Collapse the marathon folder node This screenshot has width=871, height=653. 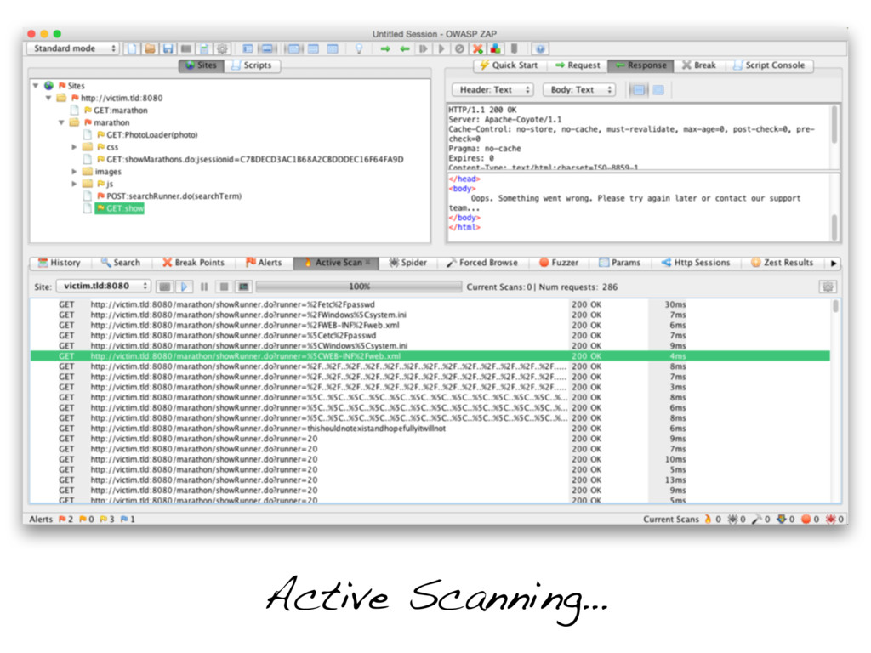pyautogui.click(x=61, y=122)
